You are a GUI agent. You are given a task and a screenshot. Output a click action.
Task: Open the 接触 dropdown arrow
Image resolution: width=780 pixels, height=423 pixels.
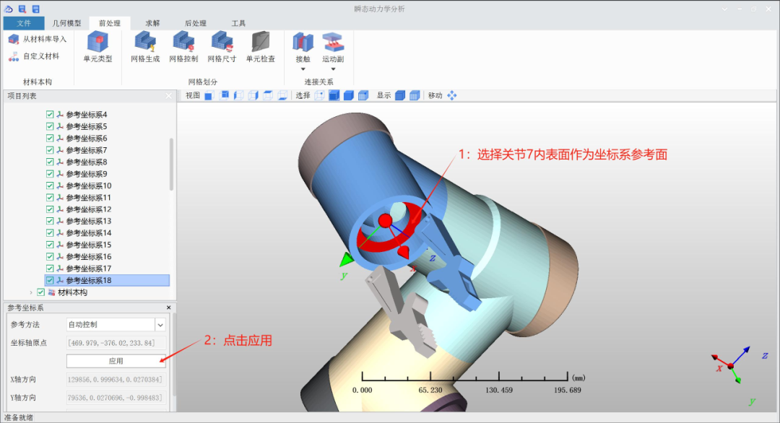[303, 69]
